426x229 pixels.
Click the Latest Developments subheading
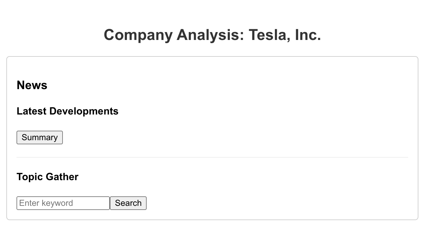click(x=67, y=111)
